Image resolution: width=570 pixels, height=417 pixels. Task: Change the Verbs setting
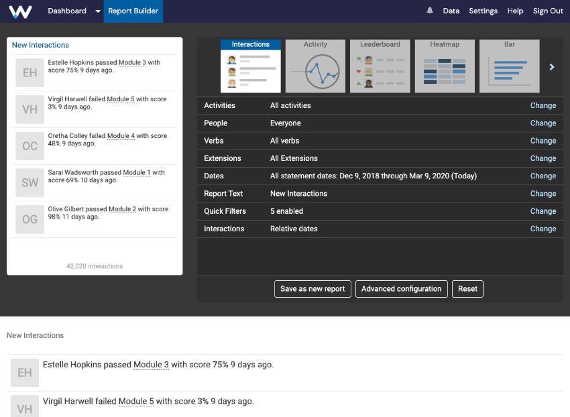[x=543, y=141]
